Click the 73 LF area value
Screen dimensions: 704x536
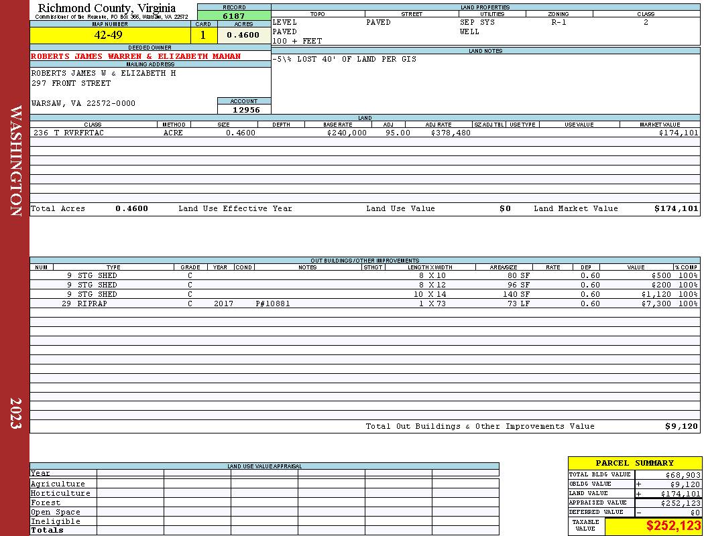pyautogui.click(x=518, y=304)
